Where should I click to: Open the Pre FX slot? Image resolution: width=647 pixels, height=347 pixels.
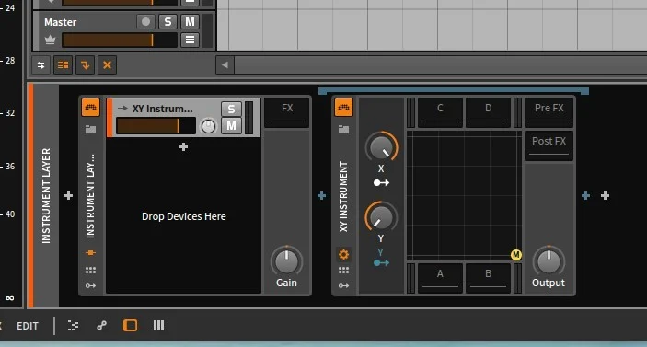pos(549,112)
